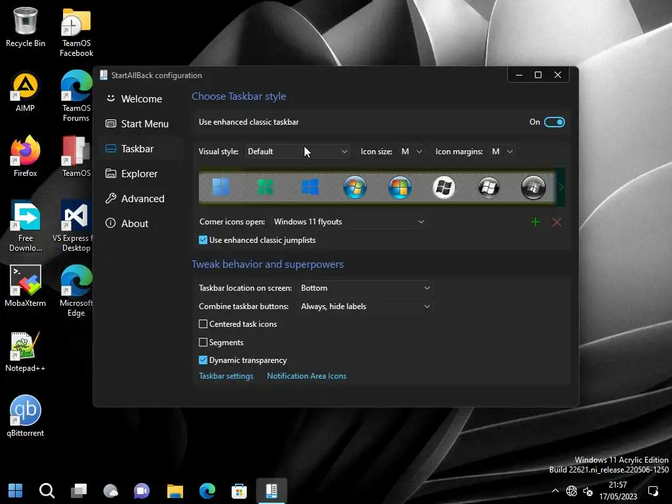Pick the dark chrome Windows orb
Screen dimensions: 672x504
[488, 187]
